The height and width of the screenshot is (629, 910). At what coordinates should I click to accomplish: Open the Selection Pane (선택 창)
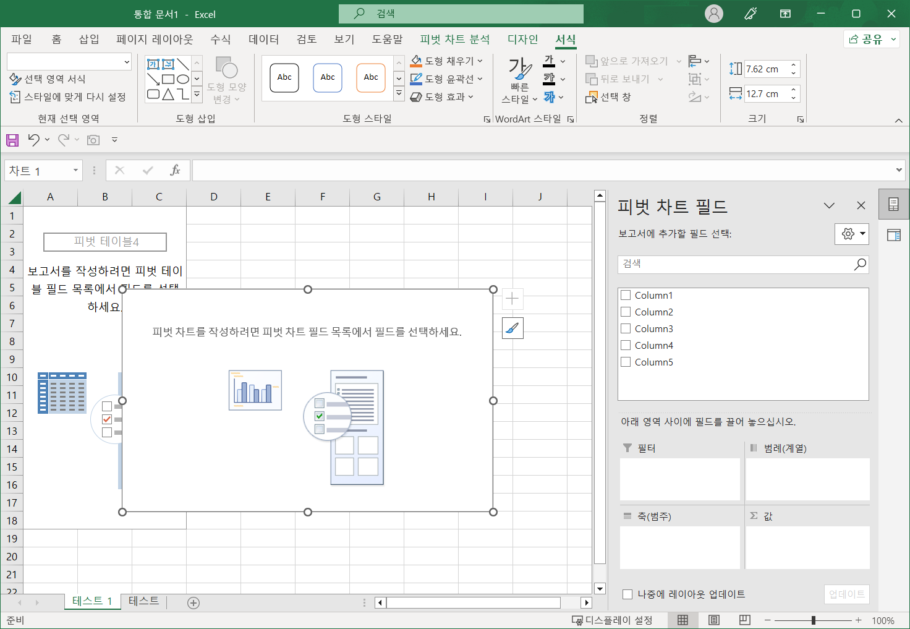(608, 97)
